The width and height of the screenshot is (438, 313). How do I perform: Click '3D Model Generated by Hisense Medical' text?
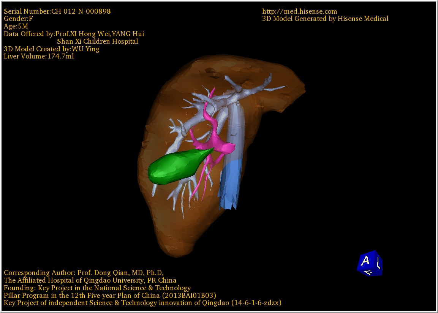325,19
